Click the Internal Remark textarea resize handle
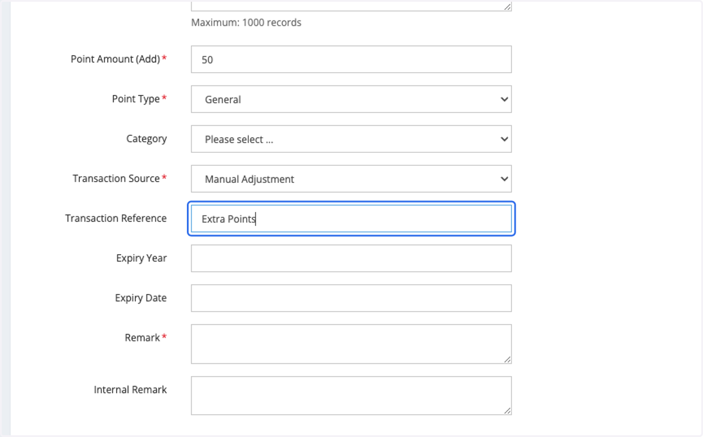703x437 pixels. [x=507, y=411]
